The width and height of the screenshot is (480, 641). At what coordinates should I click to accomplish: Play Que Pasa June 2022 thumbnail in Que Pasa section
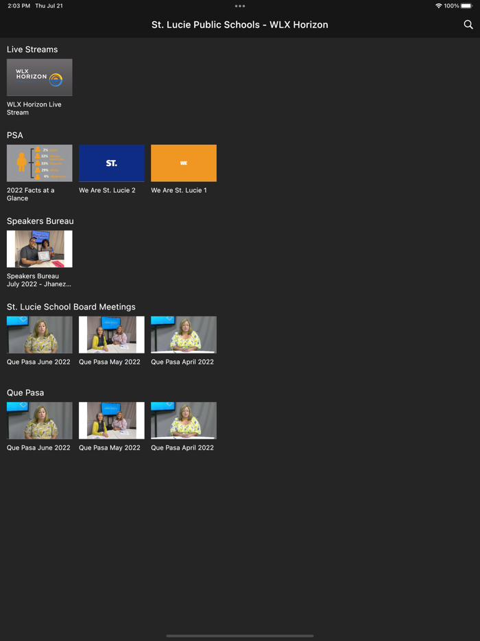(x=40, y=421)
